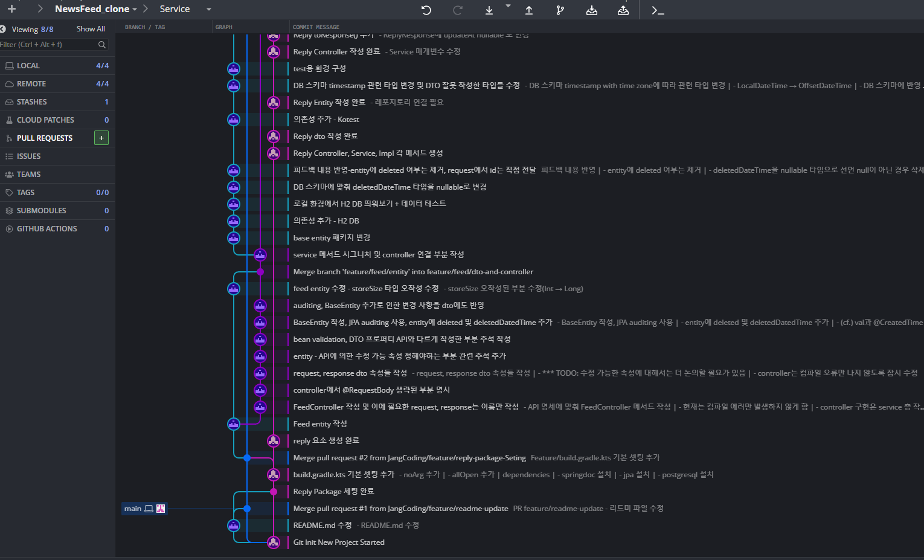The height and width of the screenshot is (560, 924).
Task: Click the magnifier icon in the filter box
Action: (102, 45)
